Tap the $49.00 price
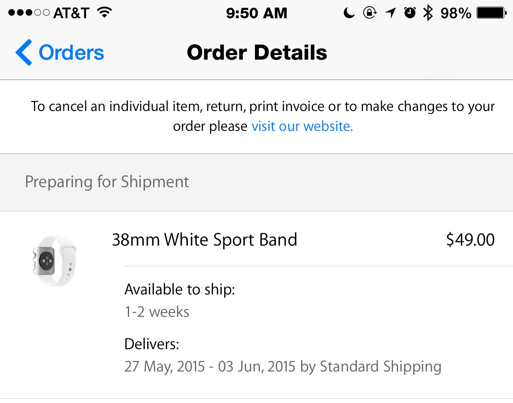The height and width of the screenshot is (403, 513). tap(470, 240)
